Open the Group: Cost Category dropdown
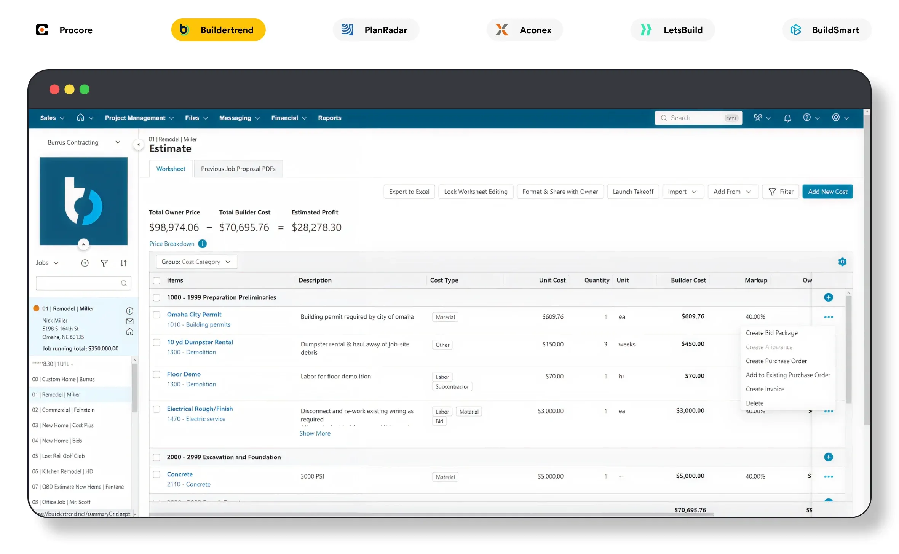The image size is (899, 554). pyautogui.click(x=197, y=262)
